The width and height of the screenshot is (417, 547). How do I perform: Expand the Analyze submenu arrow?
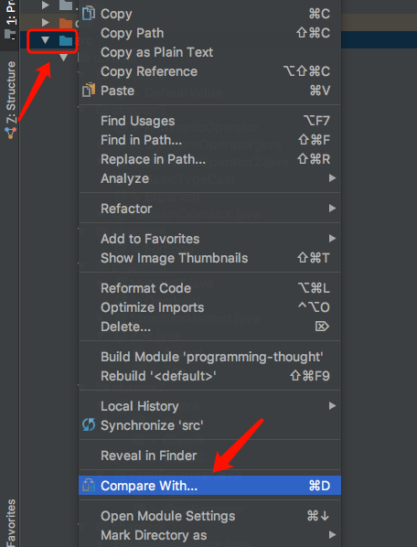(332, 178)
